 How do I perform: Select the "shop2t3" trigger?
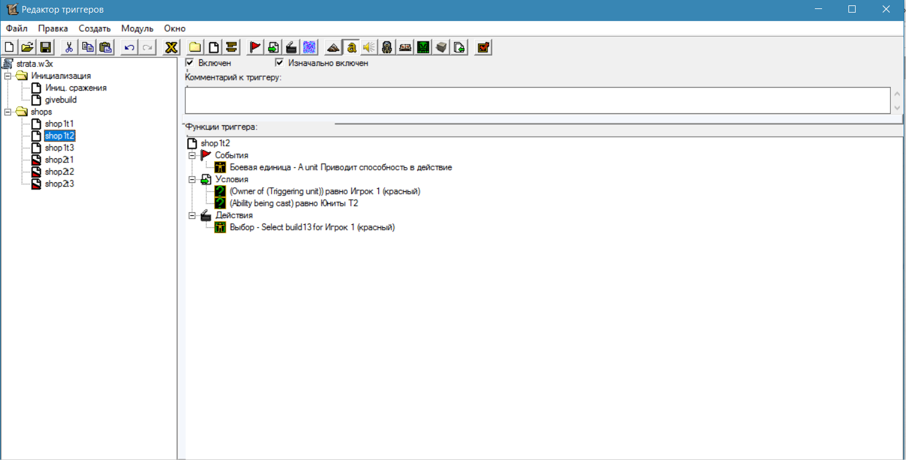(x=59, y=184)
